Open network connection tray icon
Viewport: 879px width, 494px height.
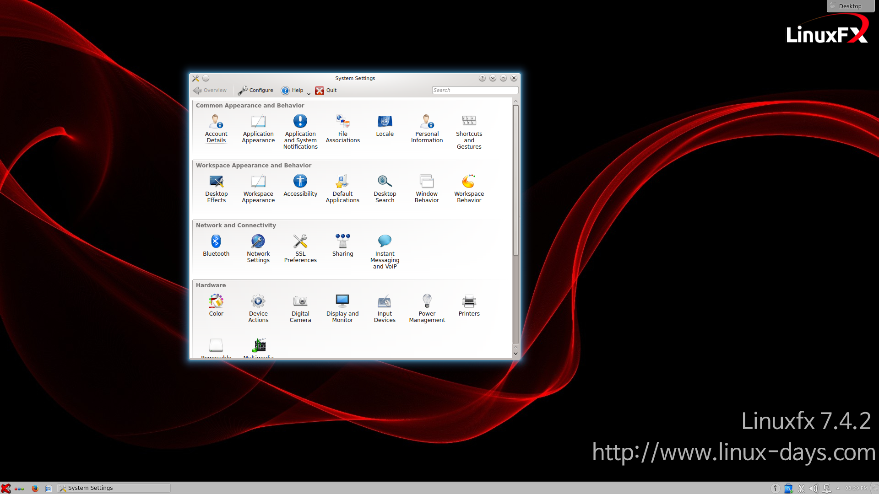point(827,489)
